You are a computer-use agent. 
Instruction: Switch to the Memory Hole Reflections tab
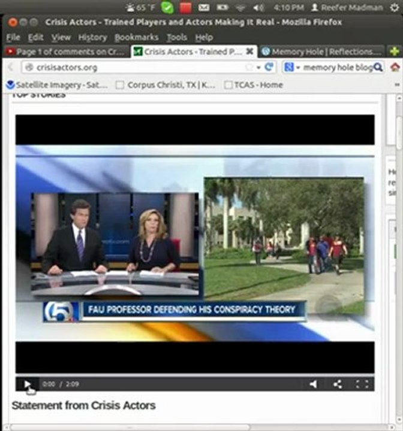coord(321,51)
